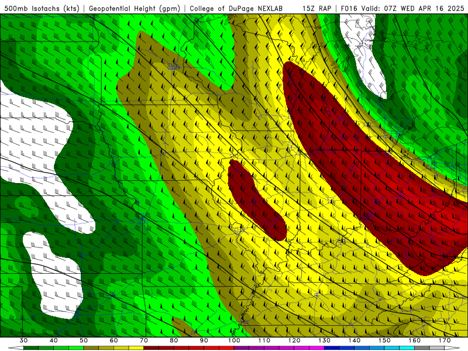Click the '120' legend label
468x351 pixels.
[294, 340]
